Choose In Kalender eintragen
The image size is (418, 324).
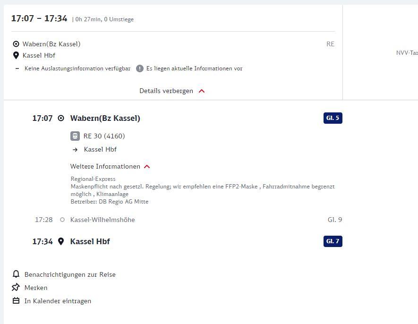[x=58, y=301]
